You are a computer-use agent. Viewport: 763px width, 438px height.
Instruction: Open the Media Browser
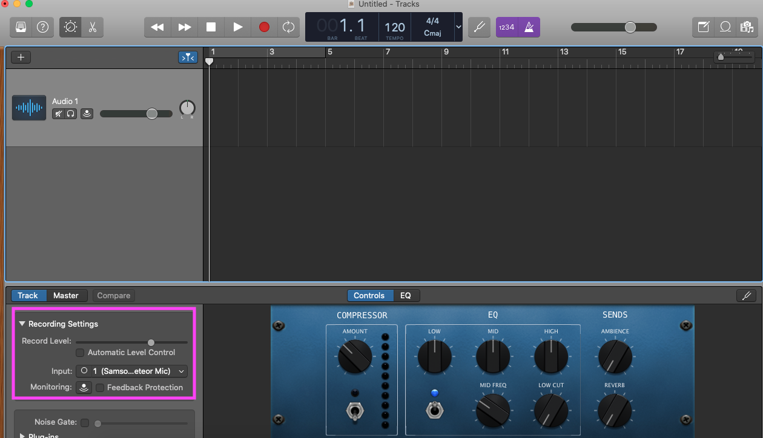coord(746,27)
